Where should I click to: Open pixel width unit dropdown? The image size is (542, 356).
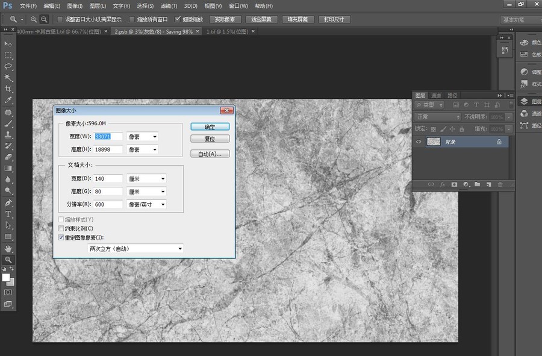tap(142, 137)
